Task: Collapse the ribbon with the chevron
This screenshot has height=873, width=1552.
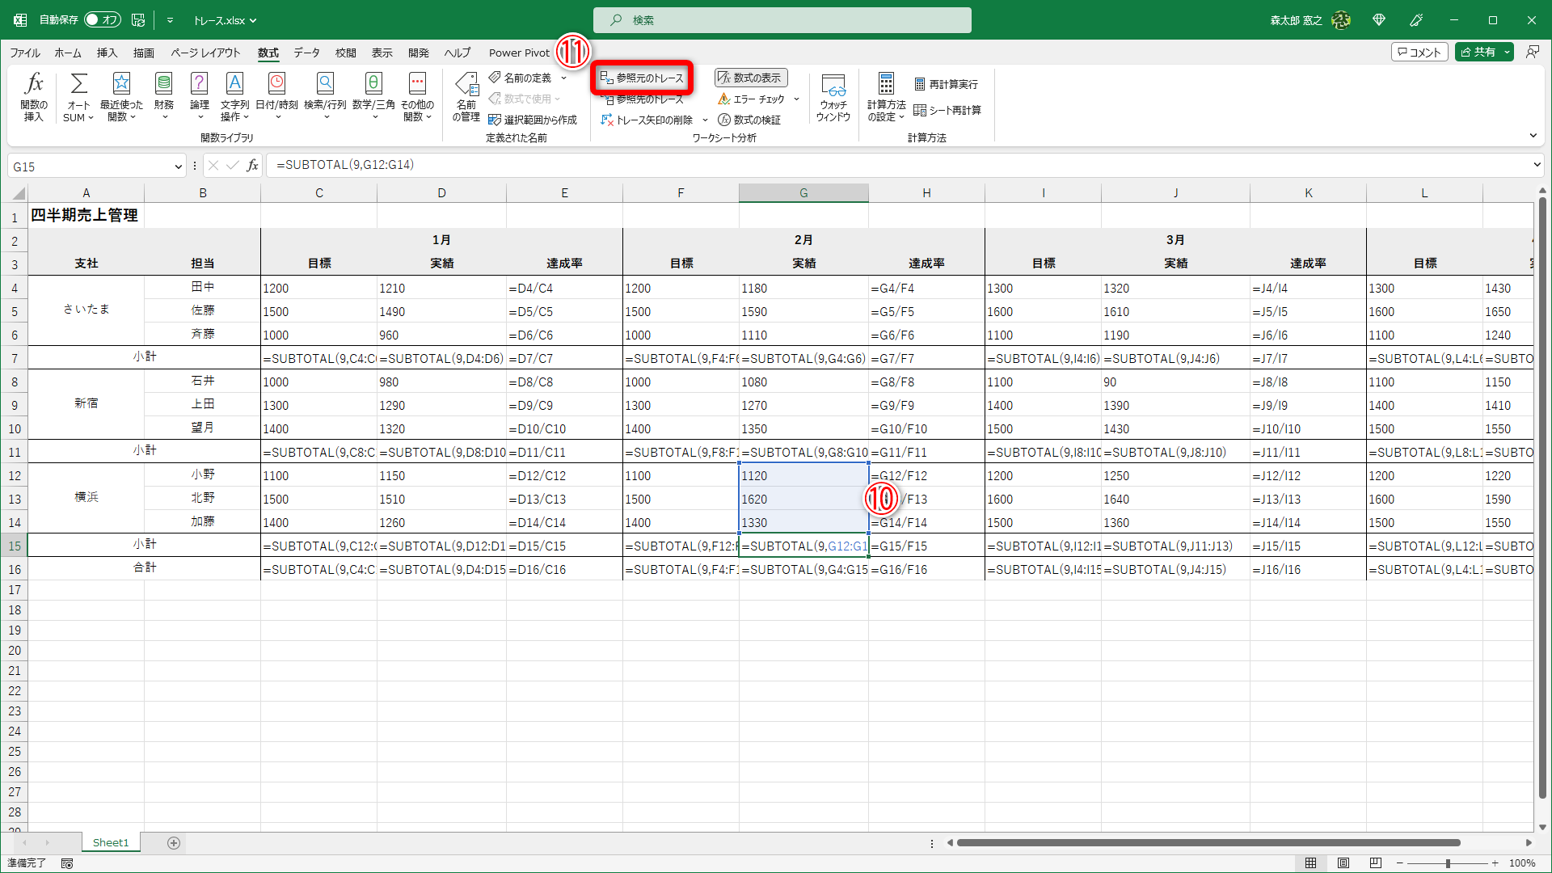Action: coord(1533,136)
